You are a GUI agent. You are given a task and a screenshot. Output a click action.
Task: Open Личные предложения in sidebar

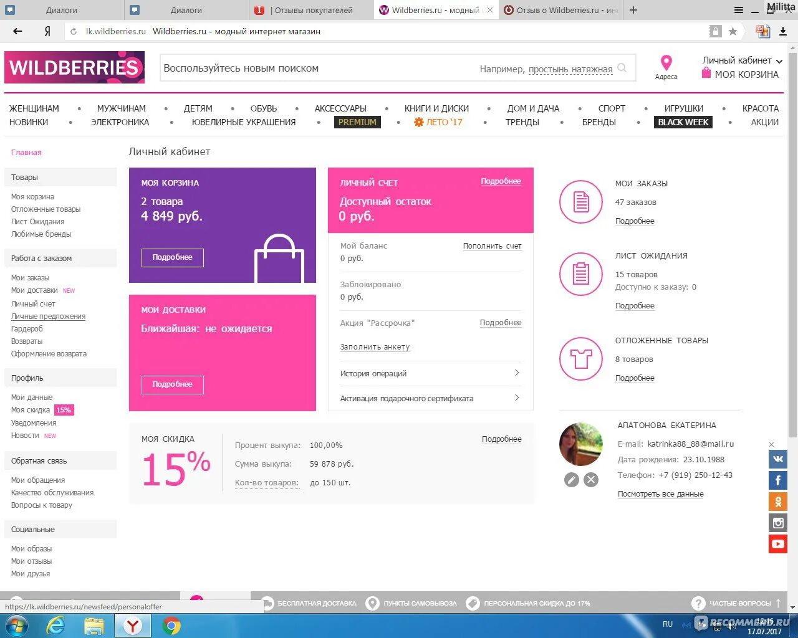coord(49,317)
